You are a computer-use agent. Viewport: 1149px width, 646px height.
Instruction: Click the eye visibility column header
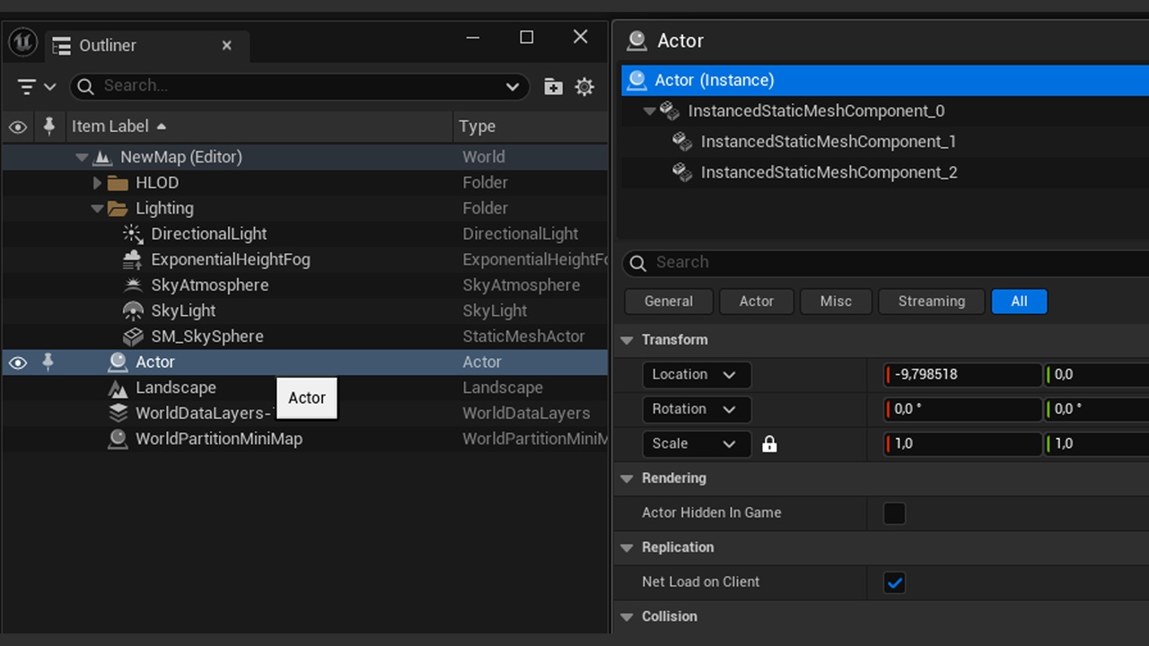coord(18,127)
